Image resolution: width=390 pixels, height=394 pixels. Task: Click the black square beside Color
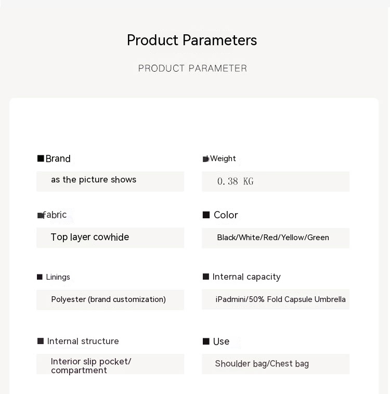pos(206,215)
